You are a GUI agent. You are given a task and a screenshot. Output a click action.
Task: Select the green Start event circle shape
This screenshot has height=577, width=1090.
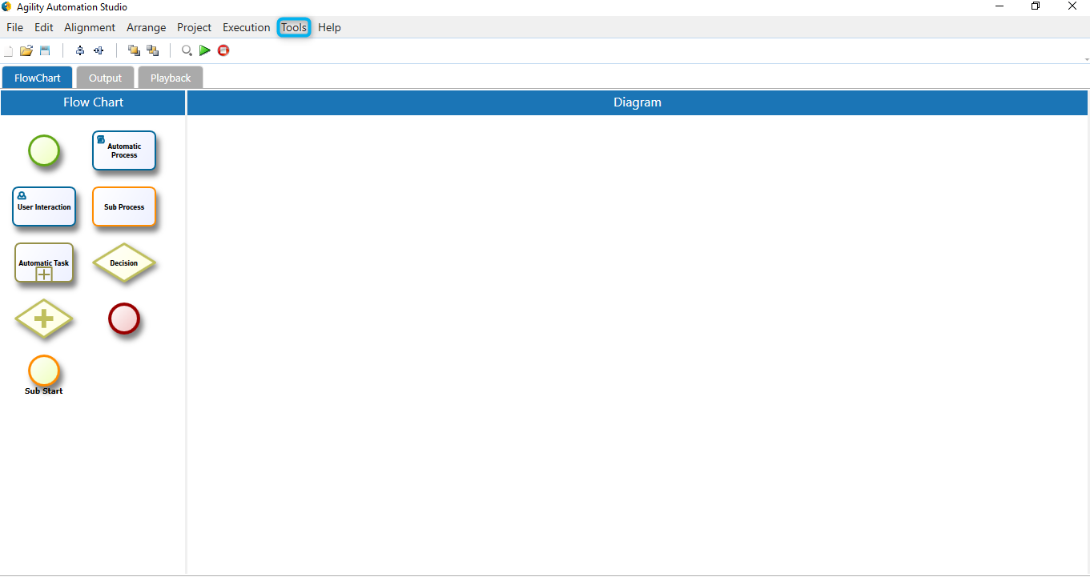44,150
